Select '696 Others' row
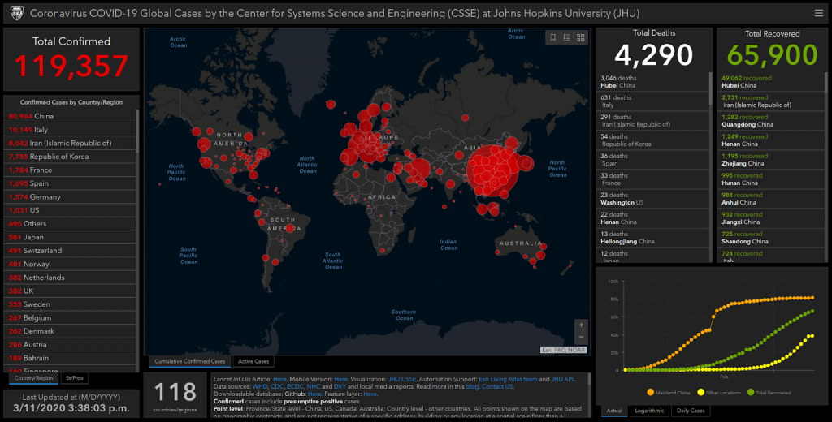The image size is (832, 422). coord(70,224)
